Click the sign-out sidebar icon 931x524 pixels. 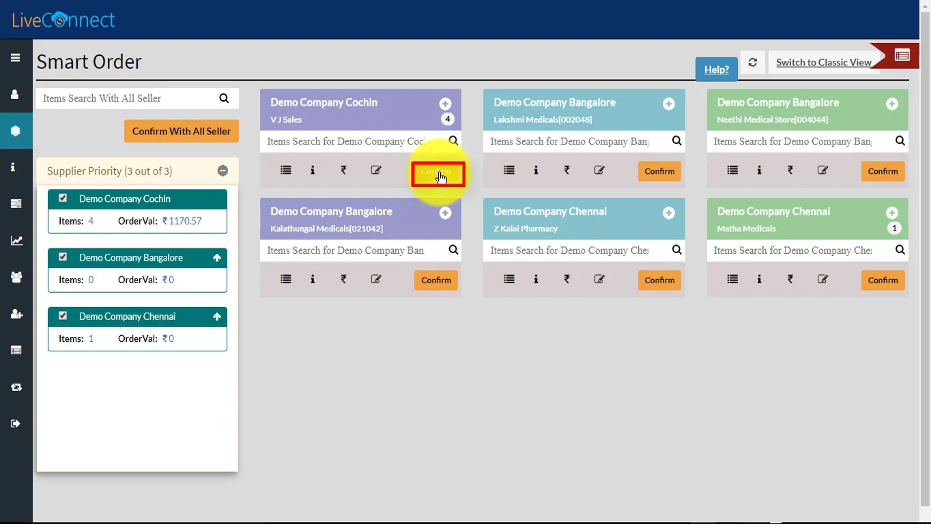[x=16, y=424]
